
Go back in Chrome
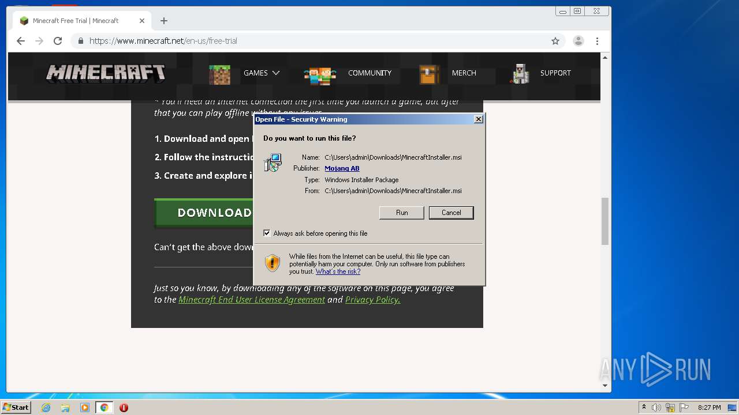tap(21, 41)
